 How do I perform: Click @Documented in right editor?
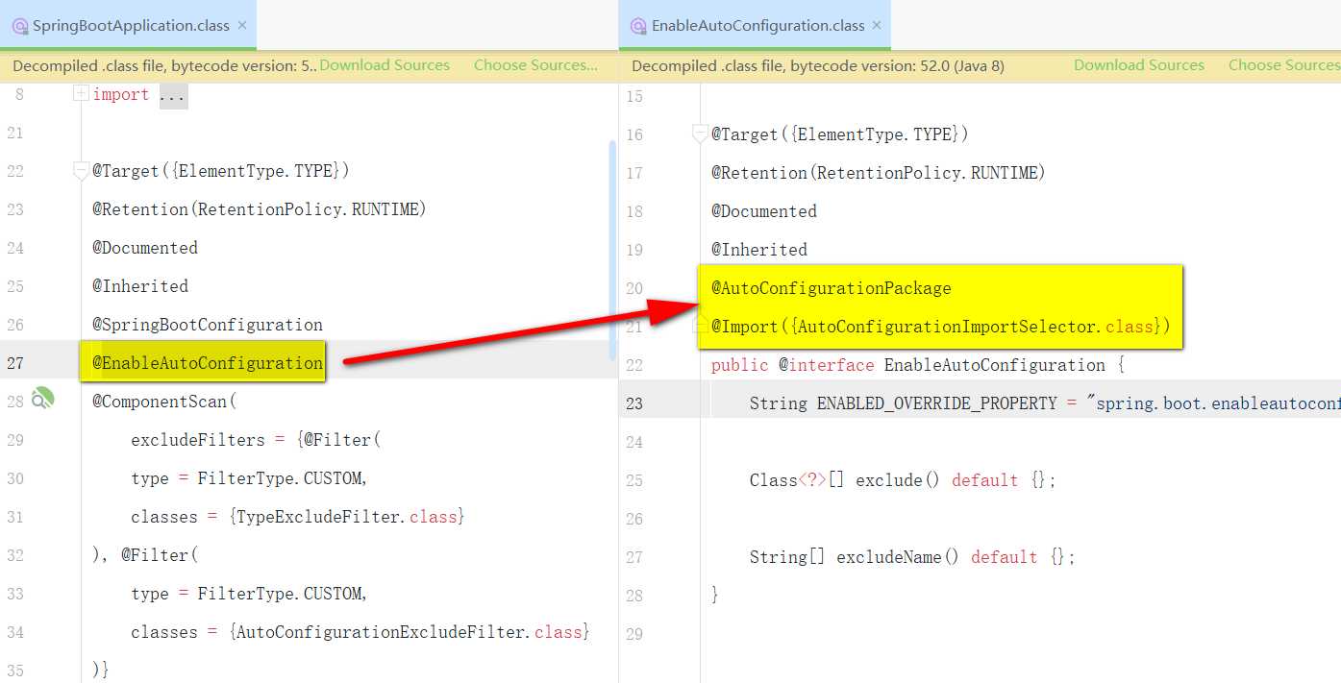764,211
